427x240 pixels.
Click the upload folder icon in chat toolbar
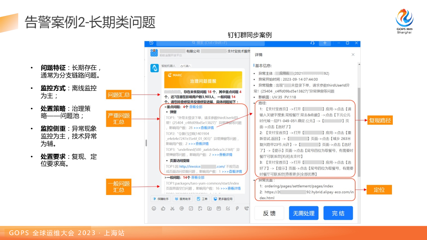(209, 208)
